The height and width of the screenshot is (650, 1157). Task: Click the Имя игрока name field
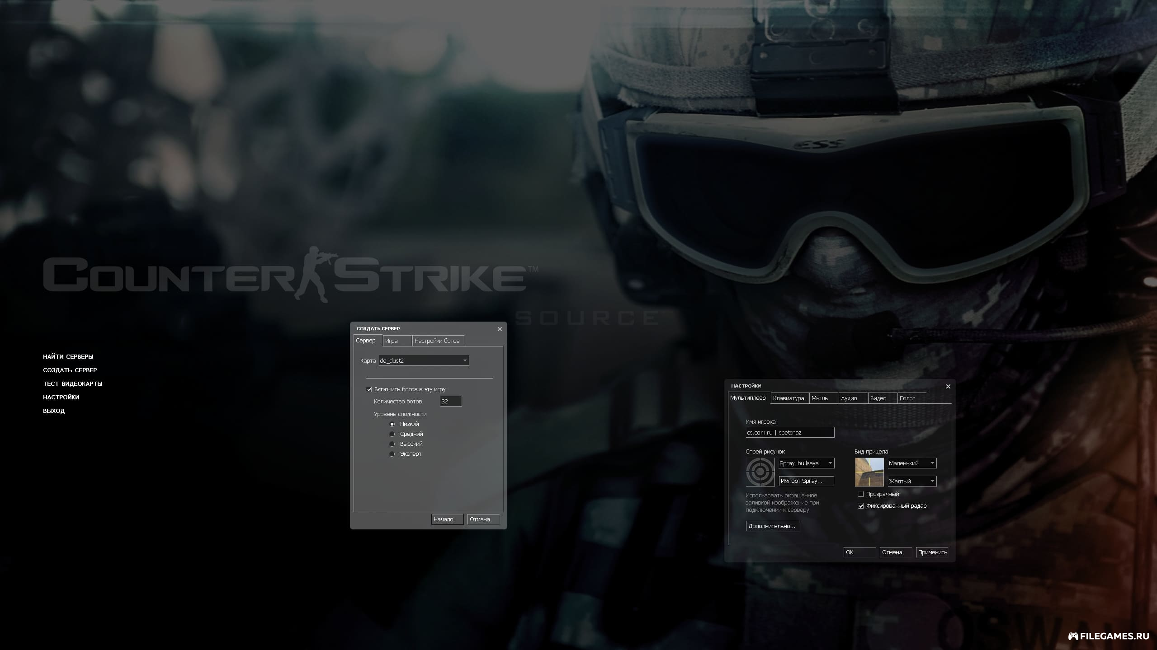tap(790, 433)
